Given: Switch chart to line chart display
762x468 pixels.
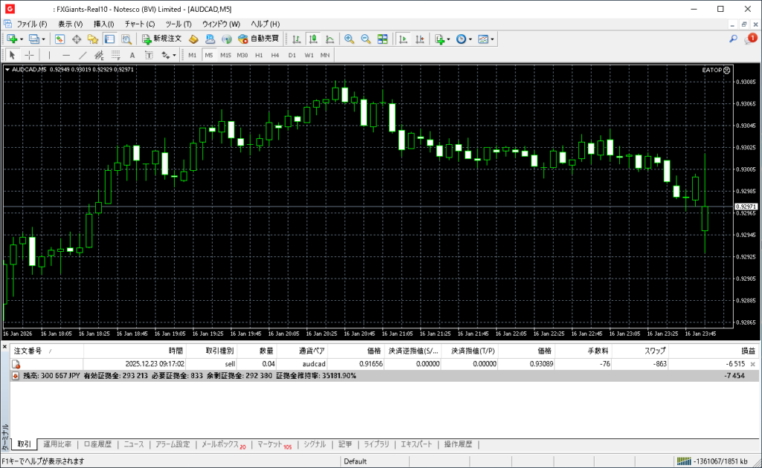Looking at the screenshot, I should [329, 39].
